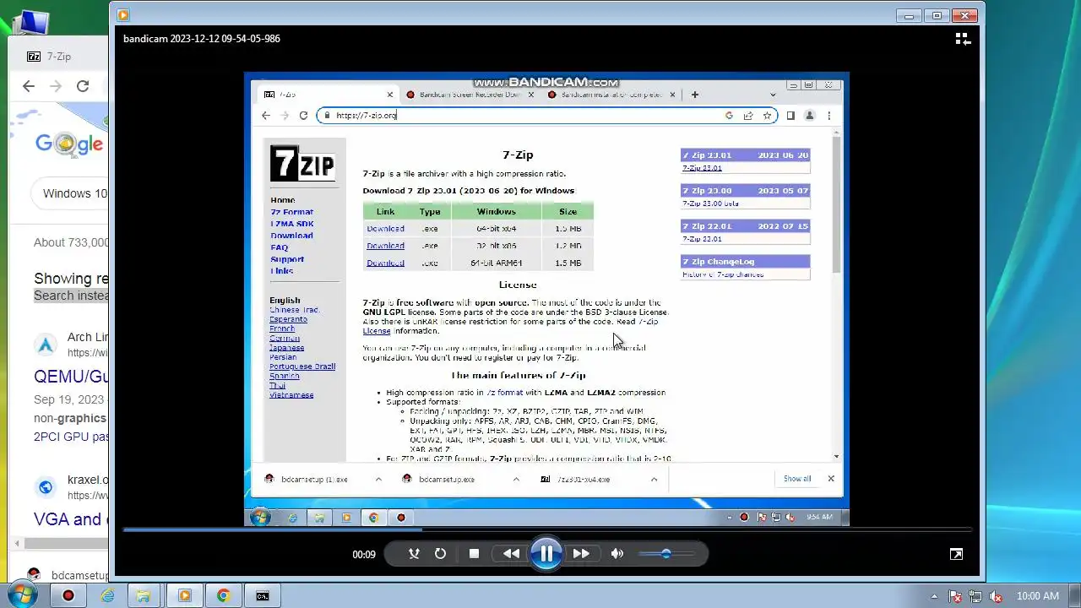Click the rewind button in the player controls
Image resolution: width=1081 pixels, height=608 pixels.
pos(511,554)
